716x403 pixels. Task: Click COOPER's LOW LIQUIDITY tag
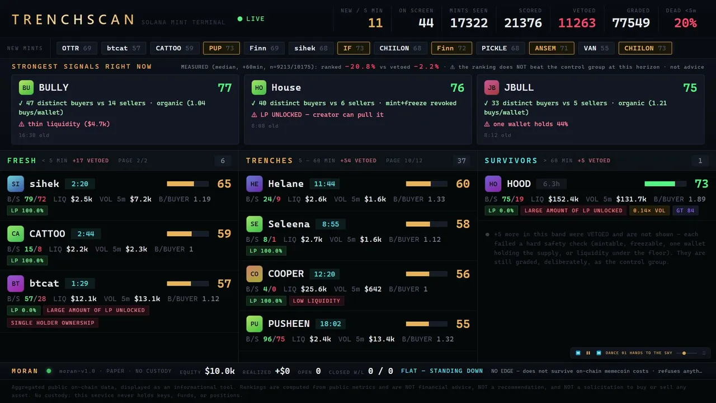(317, 301)
